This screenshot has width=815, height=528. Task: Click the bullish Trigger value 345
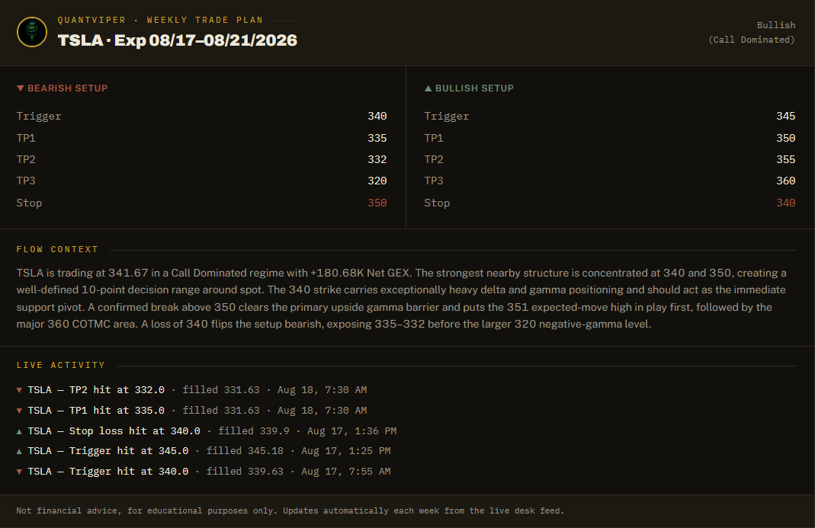pos(785,116)
